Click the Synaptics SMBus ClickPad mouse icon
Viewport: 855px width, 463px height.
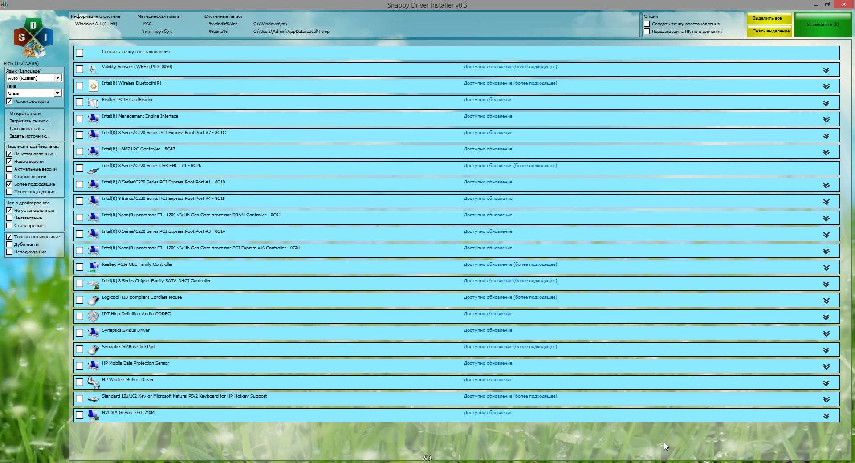point(93,349)
